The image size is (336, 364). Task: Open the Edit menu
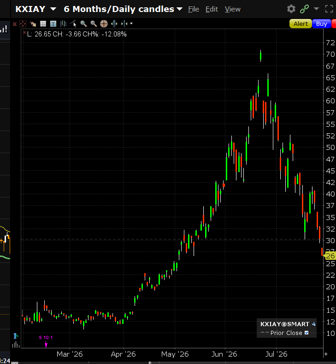coord(212,9)
